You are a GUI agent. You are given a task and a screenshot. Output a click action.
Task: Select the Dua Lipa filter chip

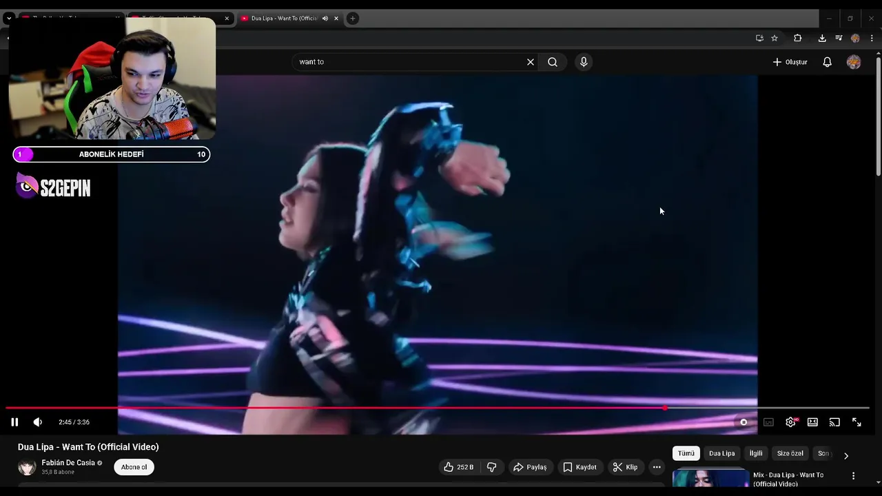tap(722, 453)
